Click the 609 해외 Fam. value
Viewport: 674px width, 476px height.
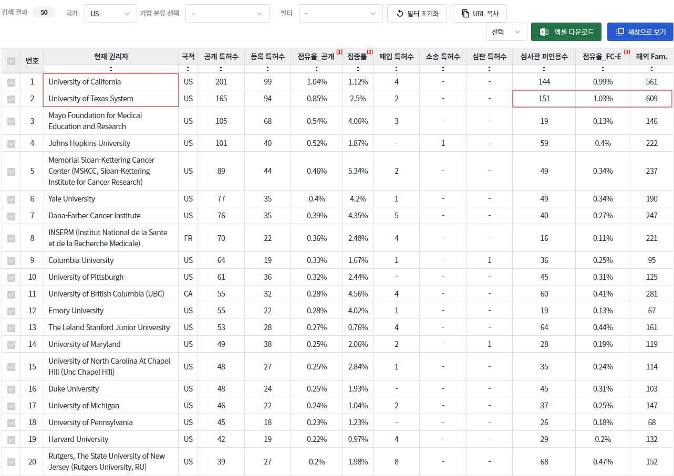coord(651,99)
